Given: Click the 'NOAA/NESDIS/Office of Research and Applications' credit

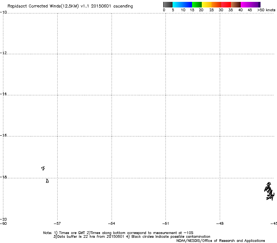Looking at the screenshot, I should [x=220, y=241].
